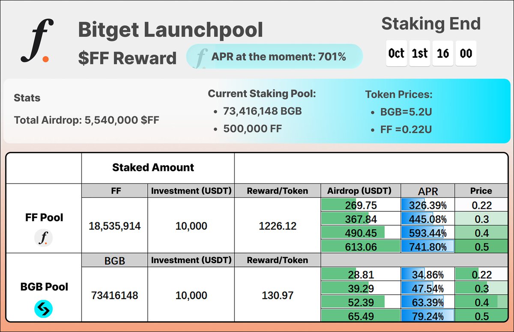Screen dimensions: 514x332
Task: Click the airdrop value '269.75'
Action: coord(360,205)
